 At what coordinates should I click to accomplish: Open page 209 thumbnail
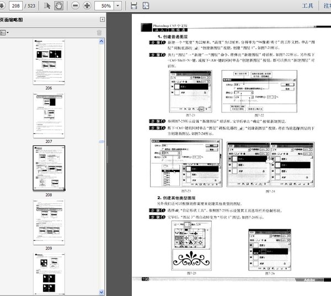tap(49, 222)
